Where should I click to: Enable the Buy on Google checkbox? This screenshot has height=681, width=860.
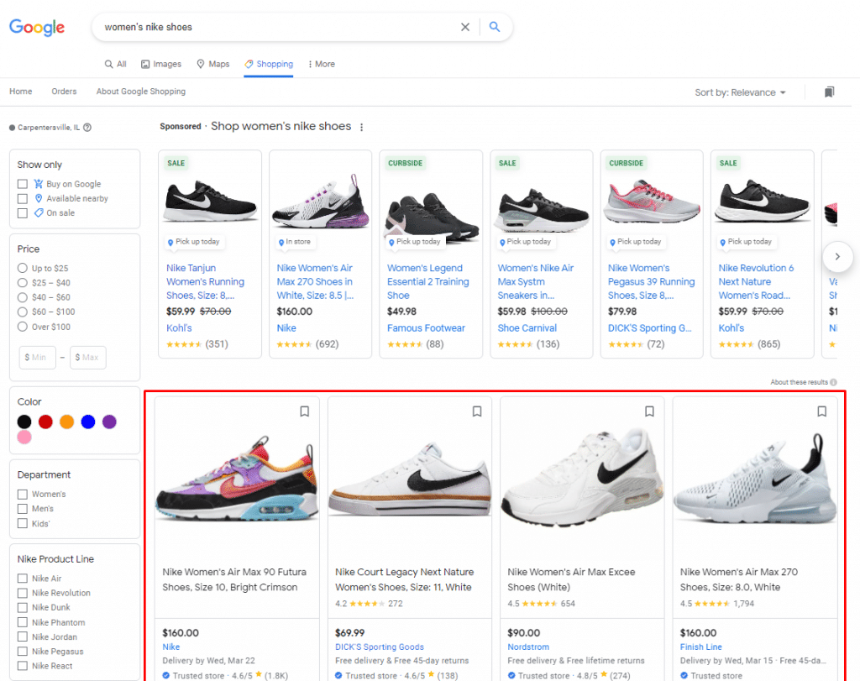tap(23, 184)
